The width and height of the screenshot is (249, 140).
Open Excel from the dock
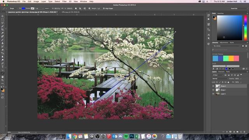tap(137, 136)
